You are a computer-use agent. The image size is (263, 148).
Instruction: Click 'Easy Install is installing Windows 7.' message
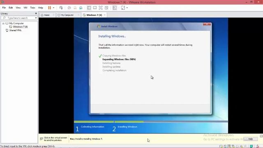click(86, 139)
